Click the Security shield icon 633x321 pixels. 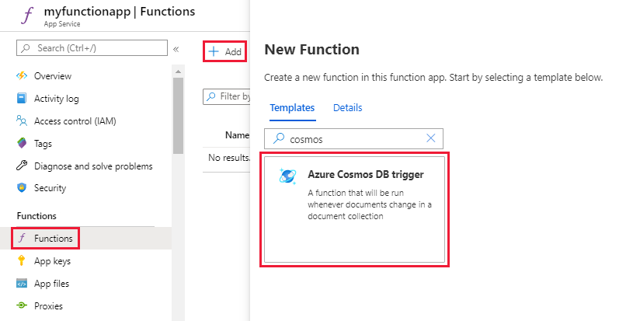point(22,188)
